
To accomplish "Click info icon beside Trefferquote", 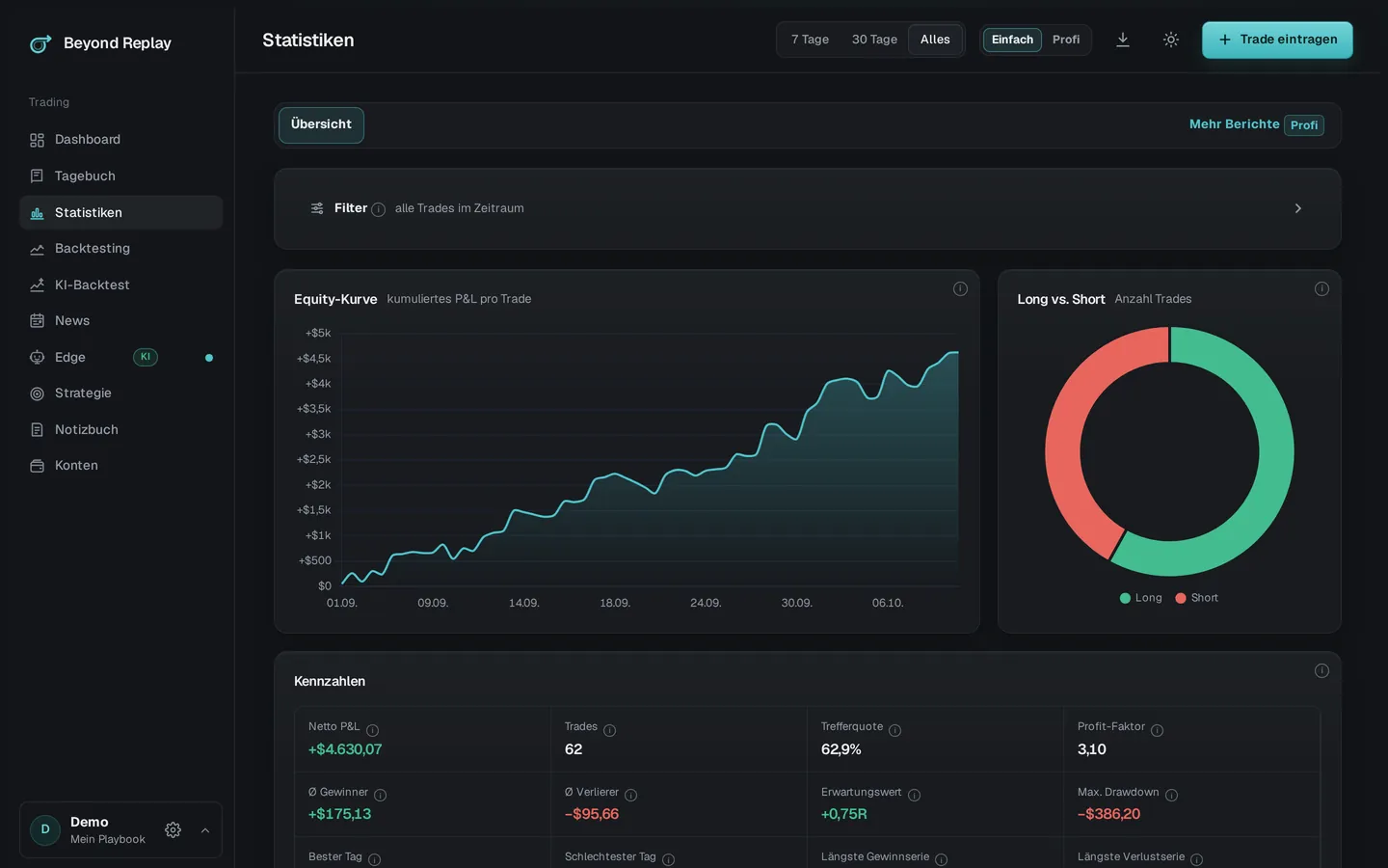I will point(894,730).
